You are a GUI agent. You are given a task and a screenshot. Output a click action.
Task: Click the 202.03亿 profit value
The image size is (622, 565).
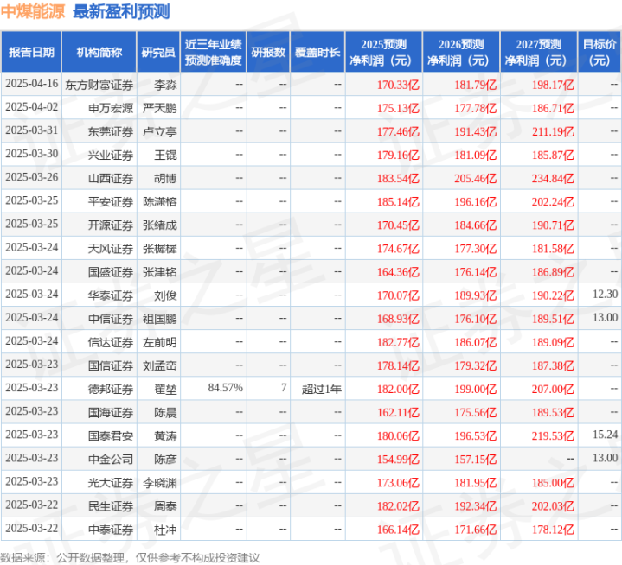(x=553, y=505)
